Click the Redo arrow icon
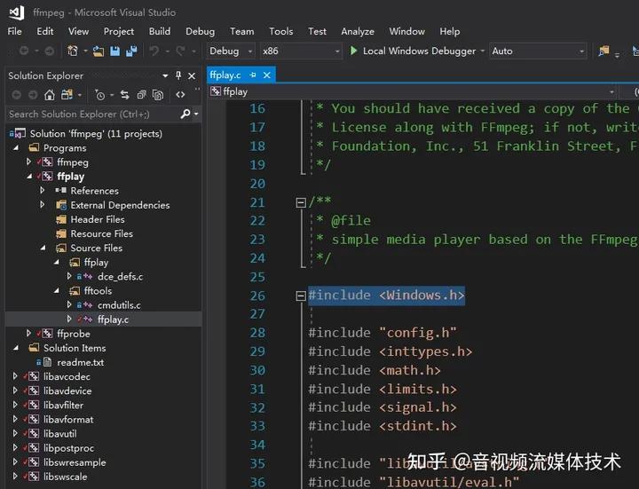The image size is (639, 489). [180, 51]
